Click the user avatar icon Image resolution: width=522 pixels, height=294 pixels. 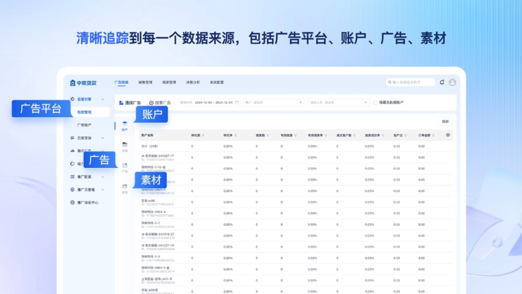tap(452, 82)
